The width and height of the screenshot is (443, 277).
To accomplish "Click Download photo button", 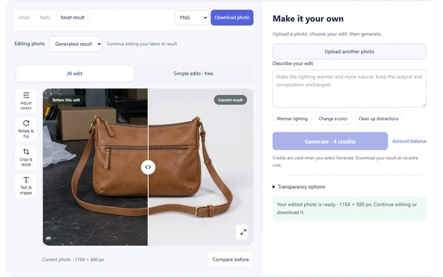I will [232, 17].
